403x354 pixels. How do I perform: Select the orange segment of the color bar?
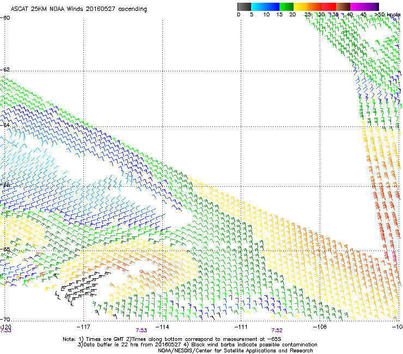point(315,7)
